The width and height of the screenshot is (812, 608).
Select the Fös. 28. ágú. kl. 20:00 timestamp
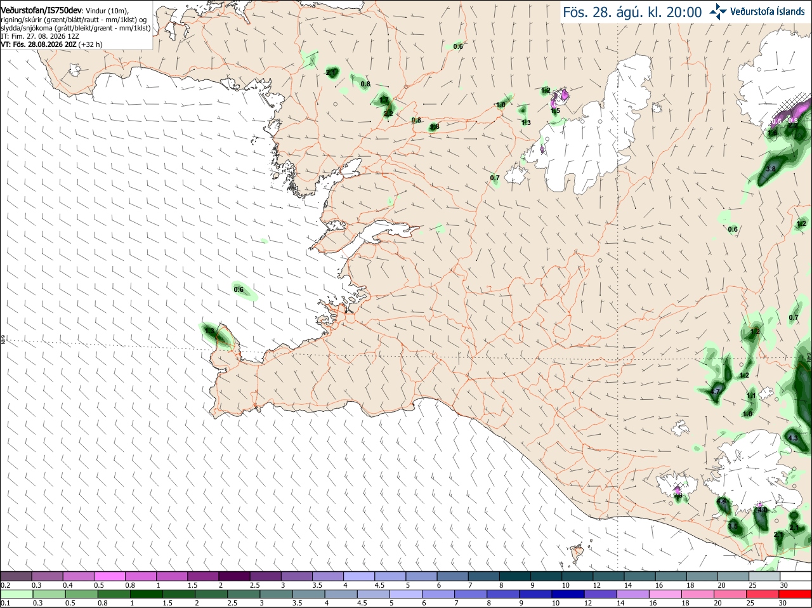coord(632,12)
